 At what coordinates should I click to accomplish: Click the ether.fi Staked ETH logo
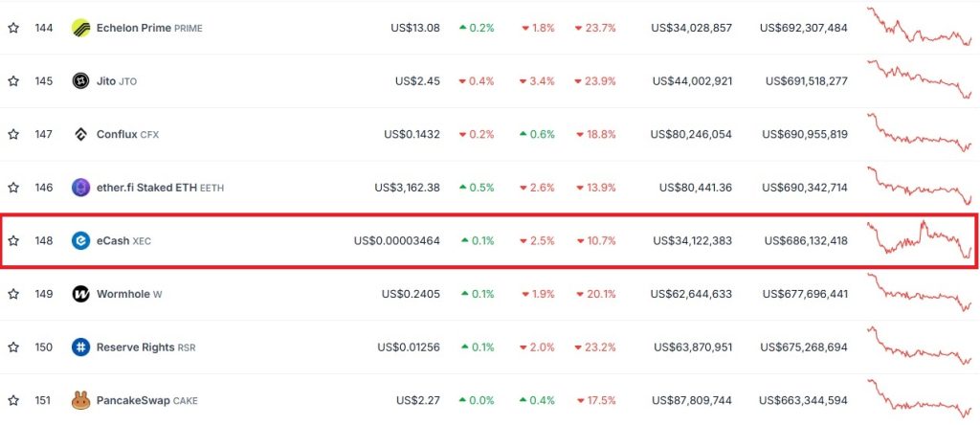point(81,188)
